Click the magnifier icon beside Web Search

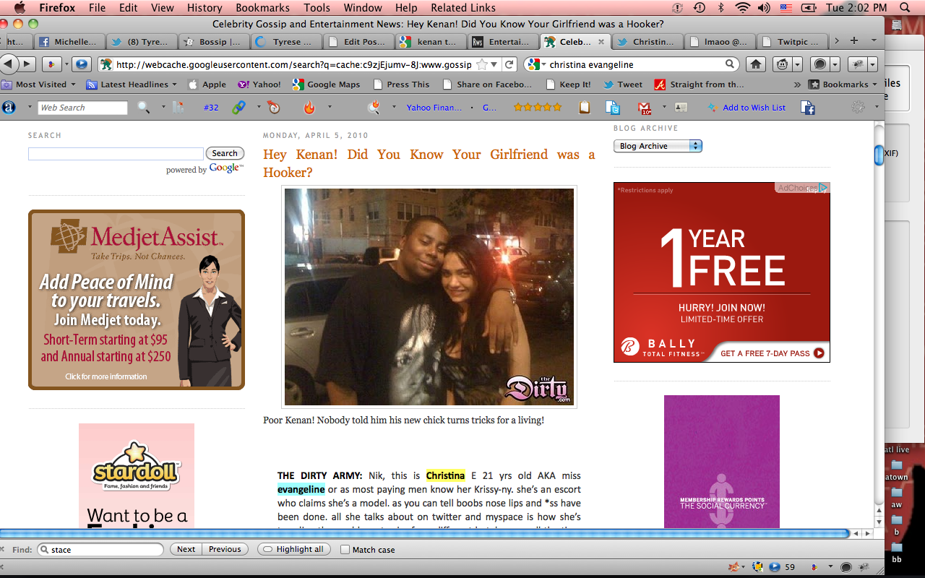point(143,108)
